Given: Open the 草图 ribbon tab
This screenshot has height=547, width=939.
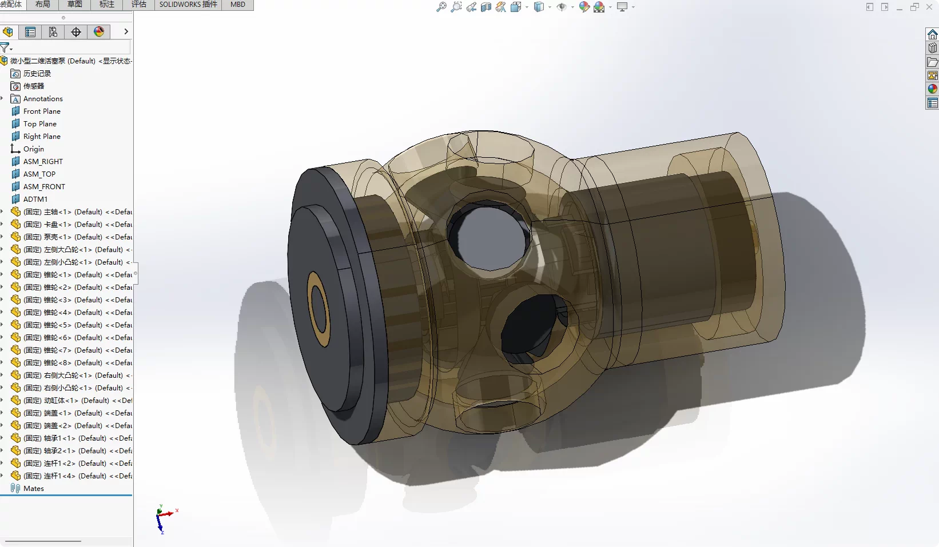Looking at the screenshot, I should 75,5.
